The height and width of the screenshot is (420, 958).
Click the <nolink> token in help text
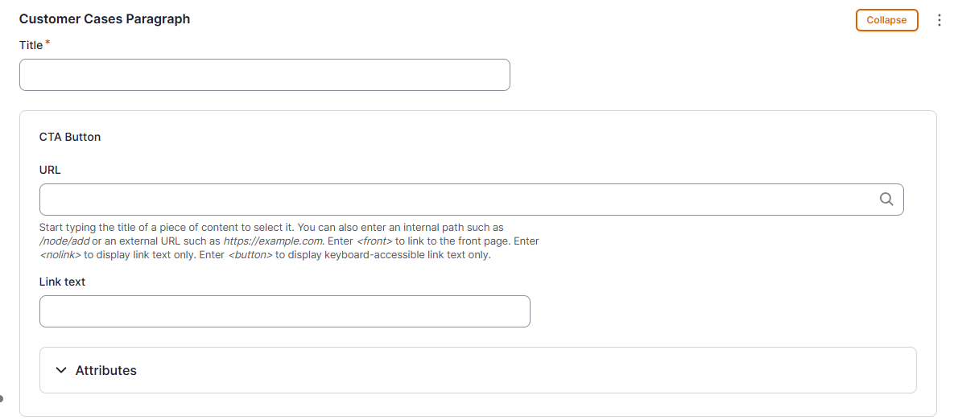60,255
